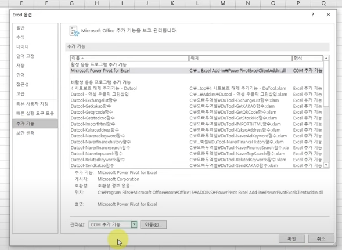Click the 이동(G)... button

(153, 224)
